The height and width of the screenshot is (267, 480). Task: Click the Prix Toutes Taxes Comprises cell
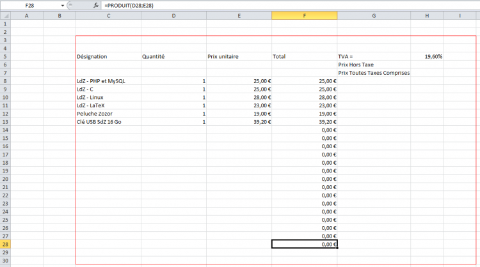click(x=374, y=73)
